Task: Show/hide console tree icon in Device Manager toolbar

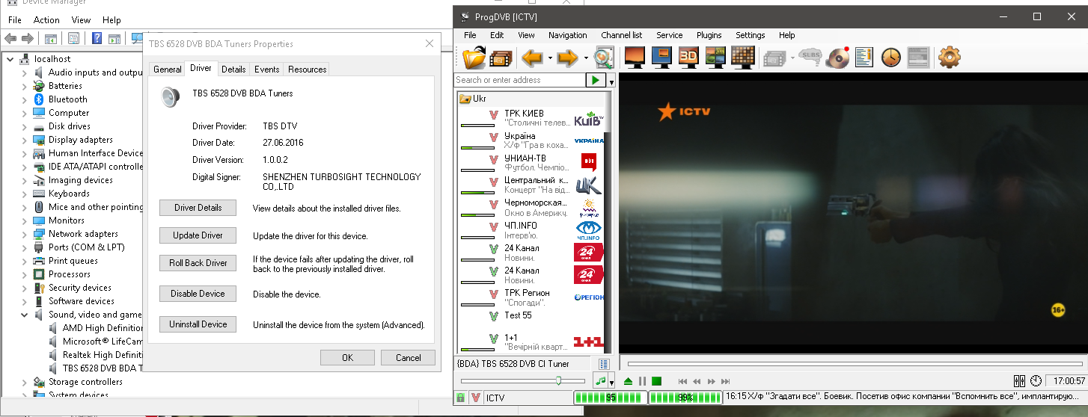Action: pyautogui.click(x=51, y=39)
